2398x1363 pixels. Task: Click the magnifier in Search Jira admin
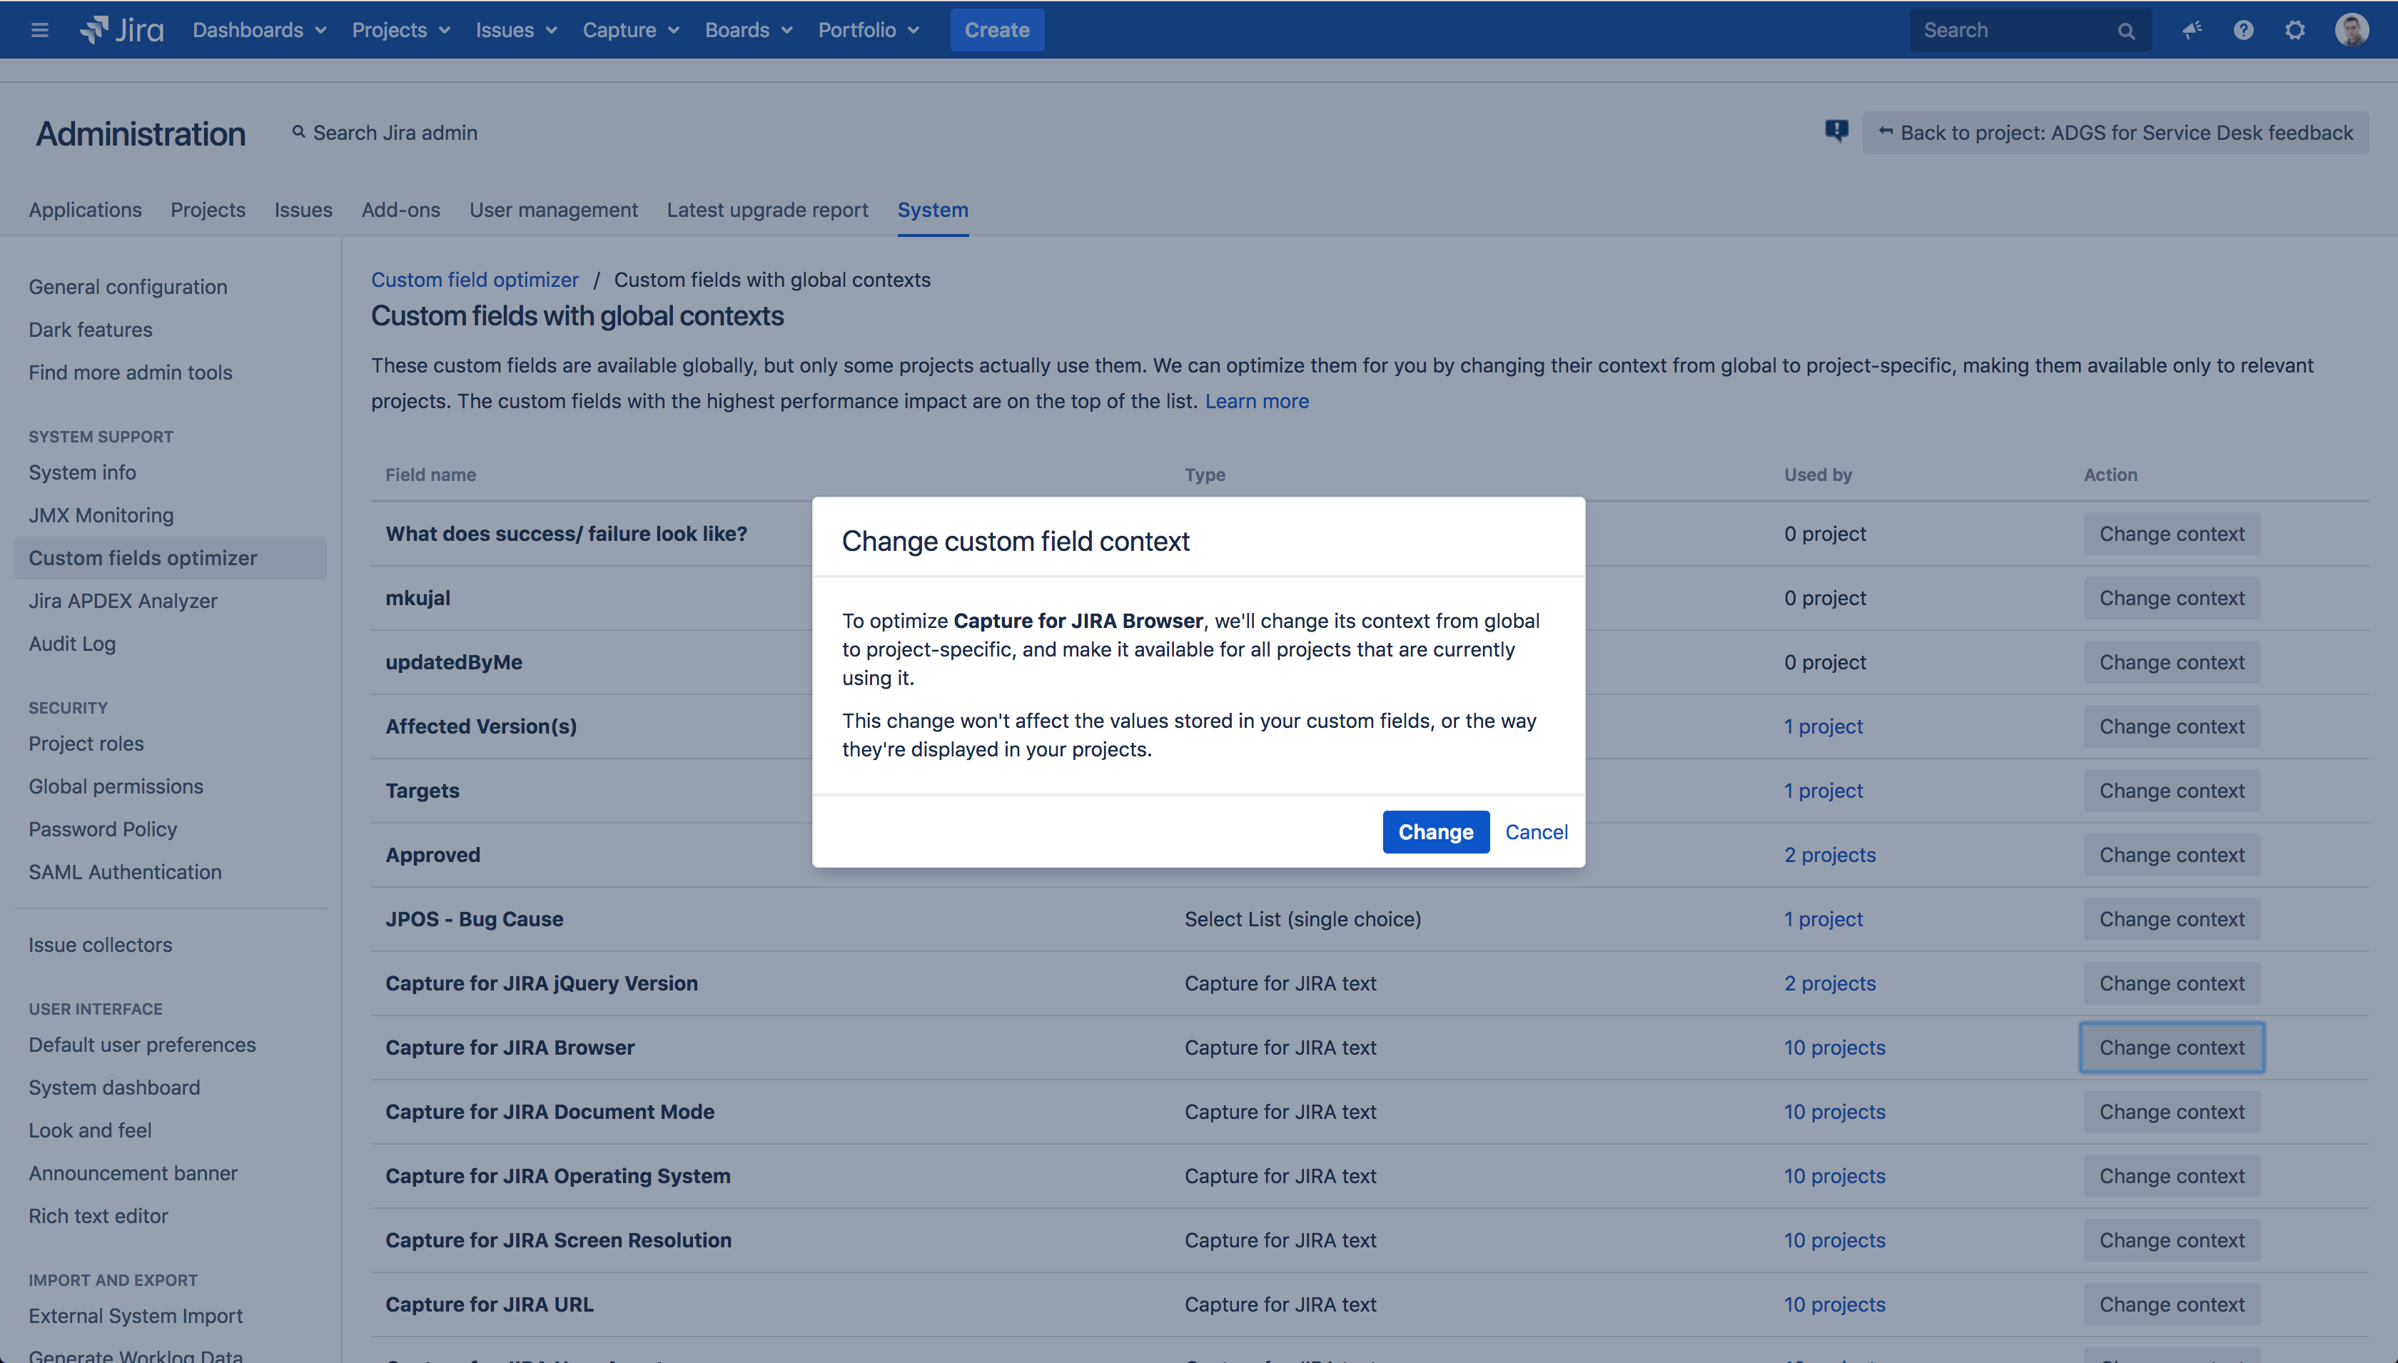(298, 132)
